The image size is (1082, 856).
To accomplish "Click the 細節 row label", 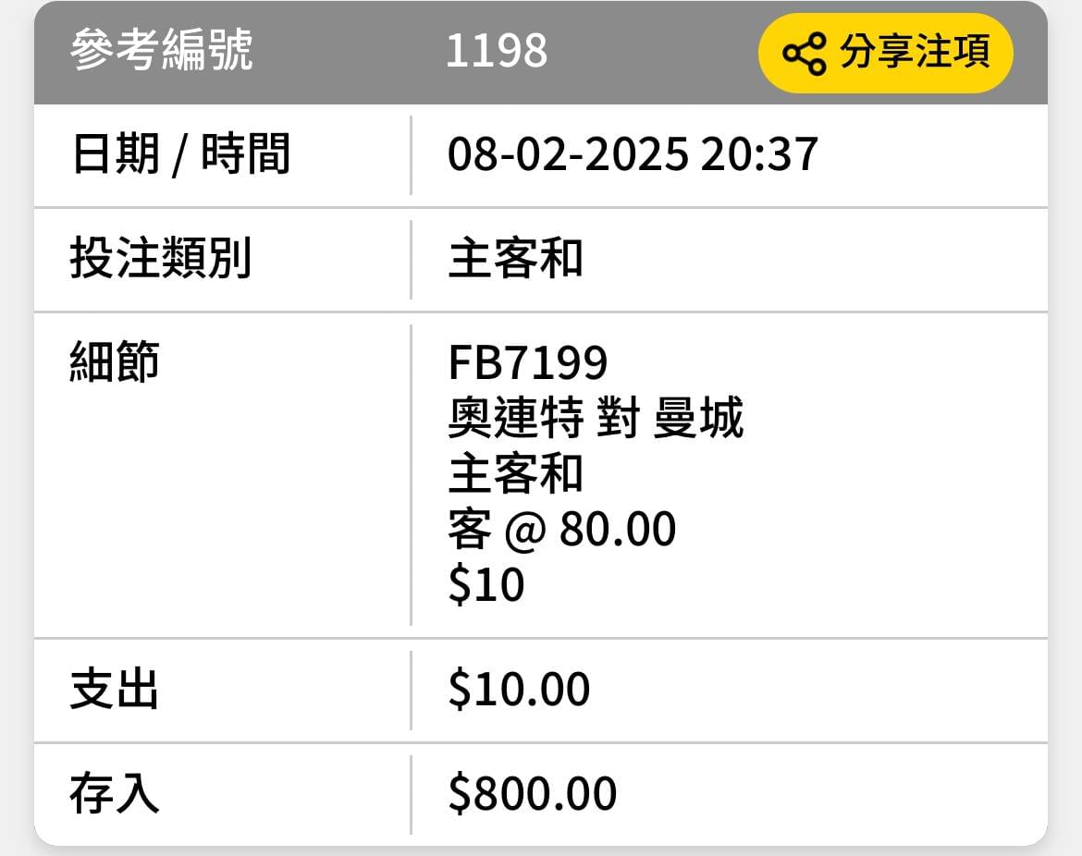I will [115, 361].
